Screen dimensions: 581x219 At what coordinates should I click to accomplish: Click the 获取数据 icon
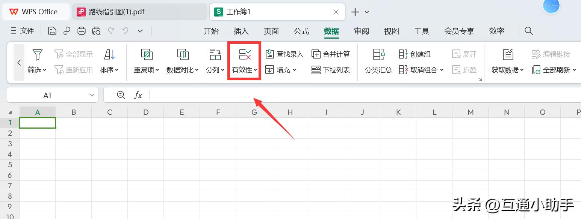pos(508,54)
